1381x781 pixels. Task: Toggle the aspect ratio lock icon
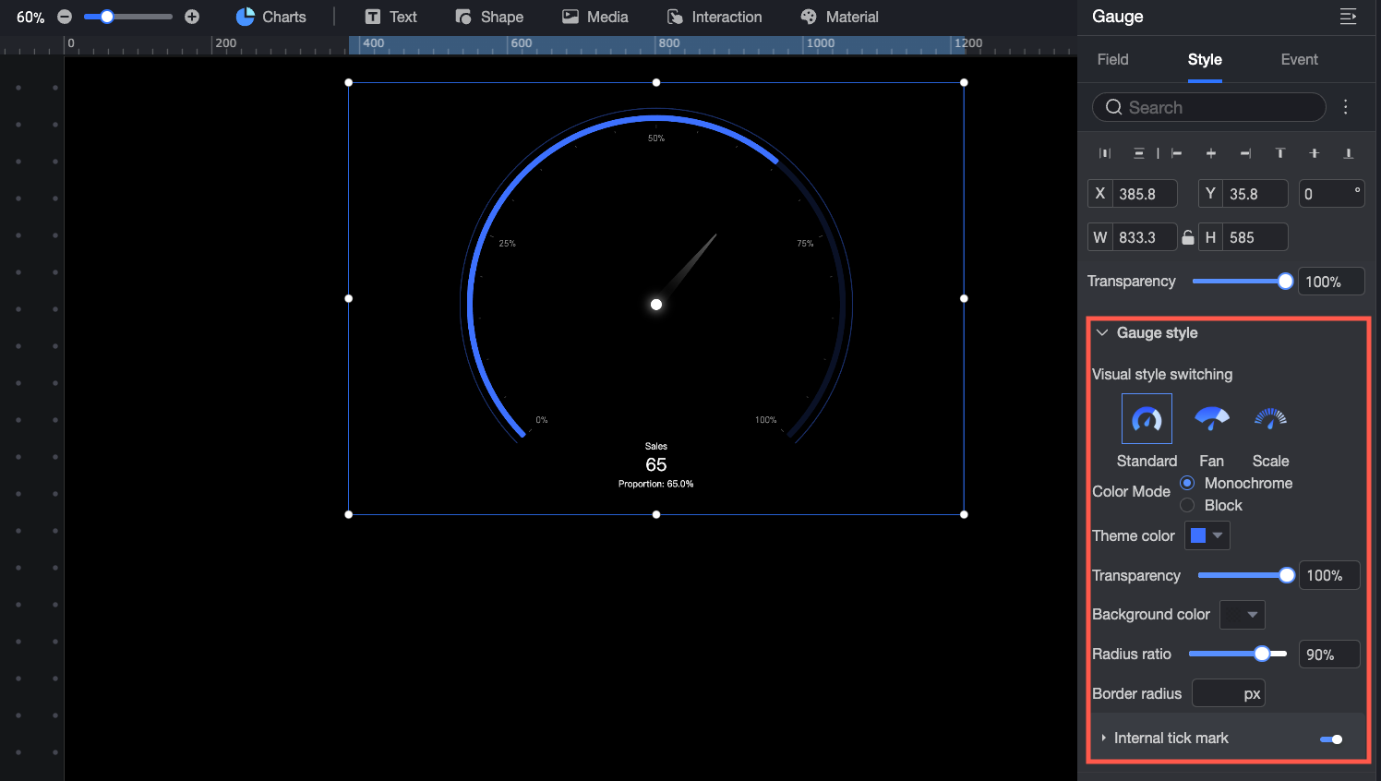(1188, 237)
